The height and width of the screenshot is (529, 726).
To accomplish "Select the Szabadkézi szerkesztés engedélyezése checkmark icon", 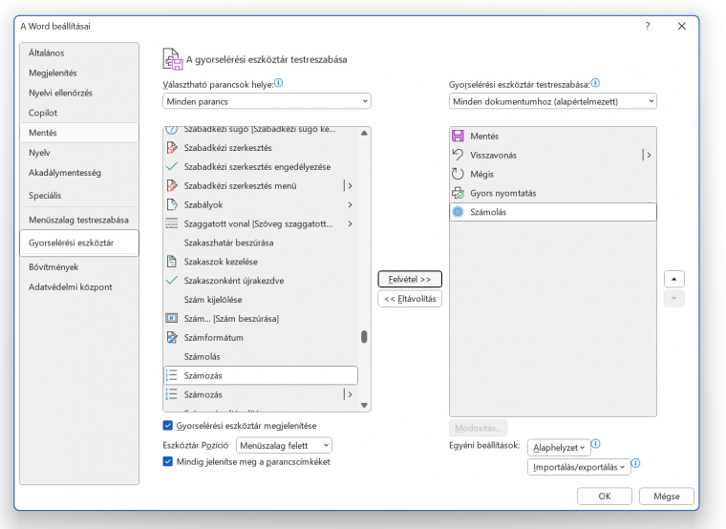I will [172, 166].
